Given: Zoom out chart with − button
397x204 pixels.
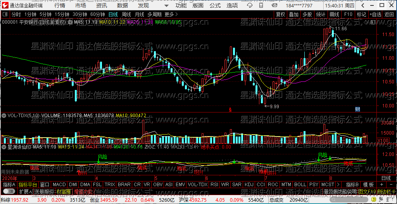Looking at the screenshot, I should click(390, 185).
